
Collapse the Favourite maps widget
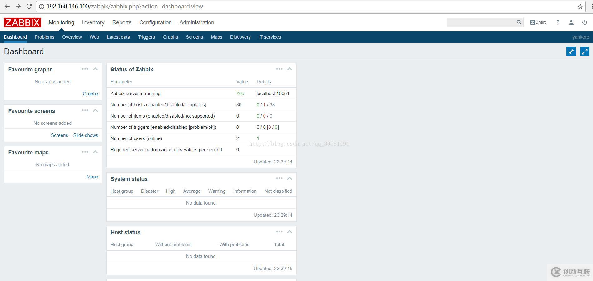tap(96, 152)
